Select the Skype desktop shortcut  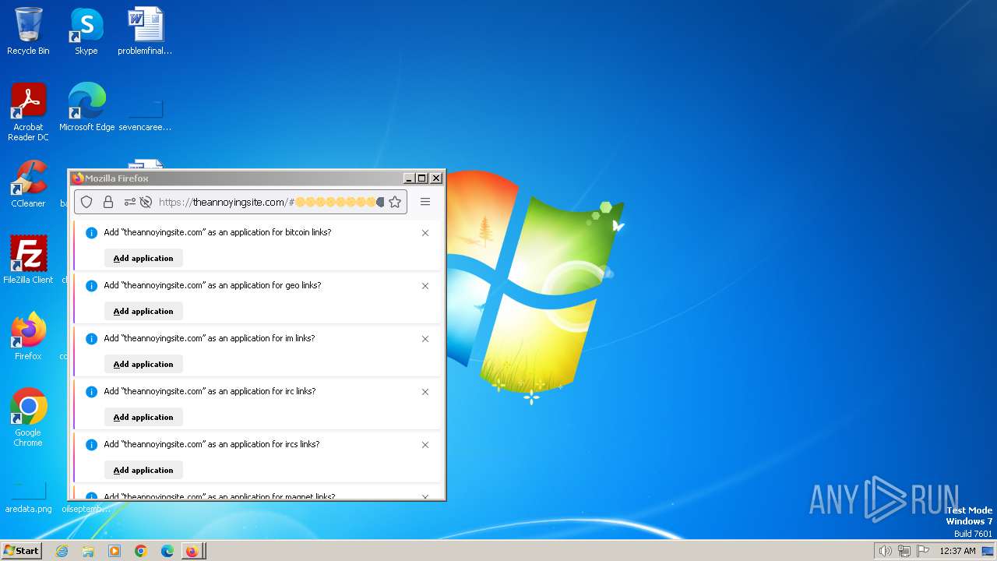[x=86, y=31]
